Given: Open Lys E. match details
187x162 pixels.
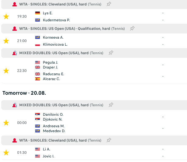Looking at the screenshot, I should (48, 13).
